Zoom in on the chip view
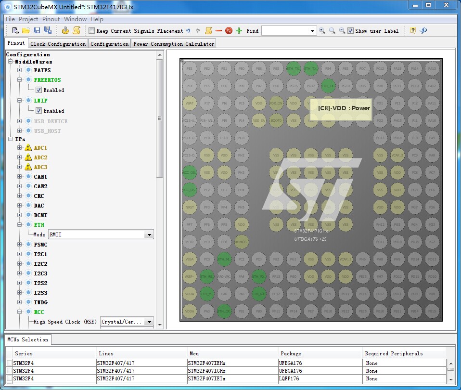This screenshot has width=461, height=390. [x=322, y=31]
